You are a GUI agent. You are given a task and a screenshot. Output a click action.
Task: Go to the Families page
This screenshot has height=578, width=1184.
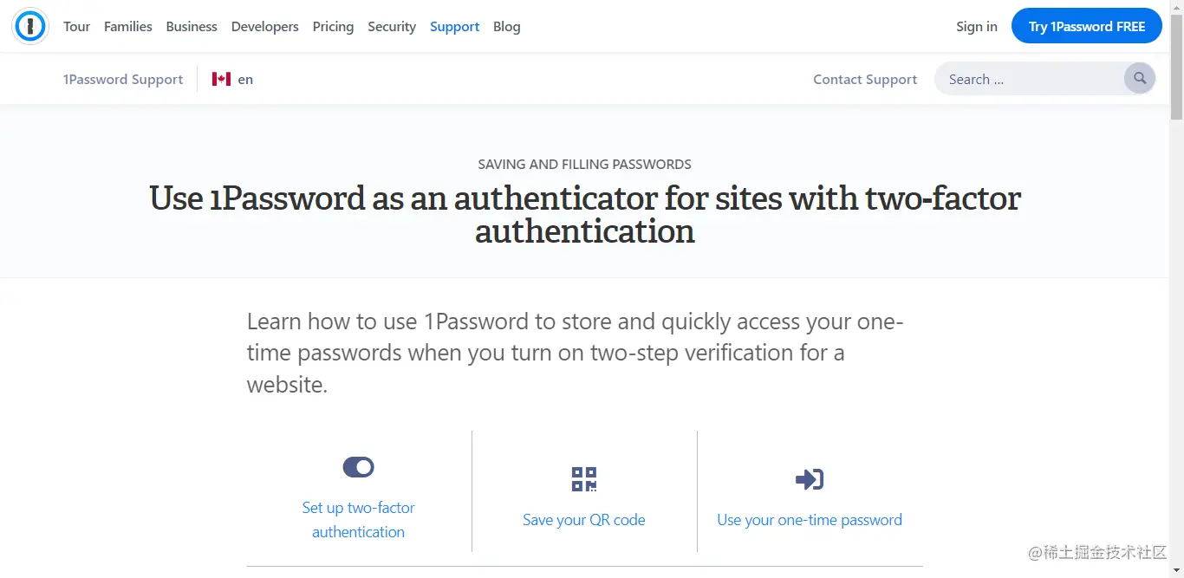(x=127, y=27)
